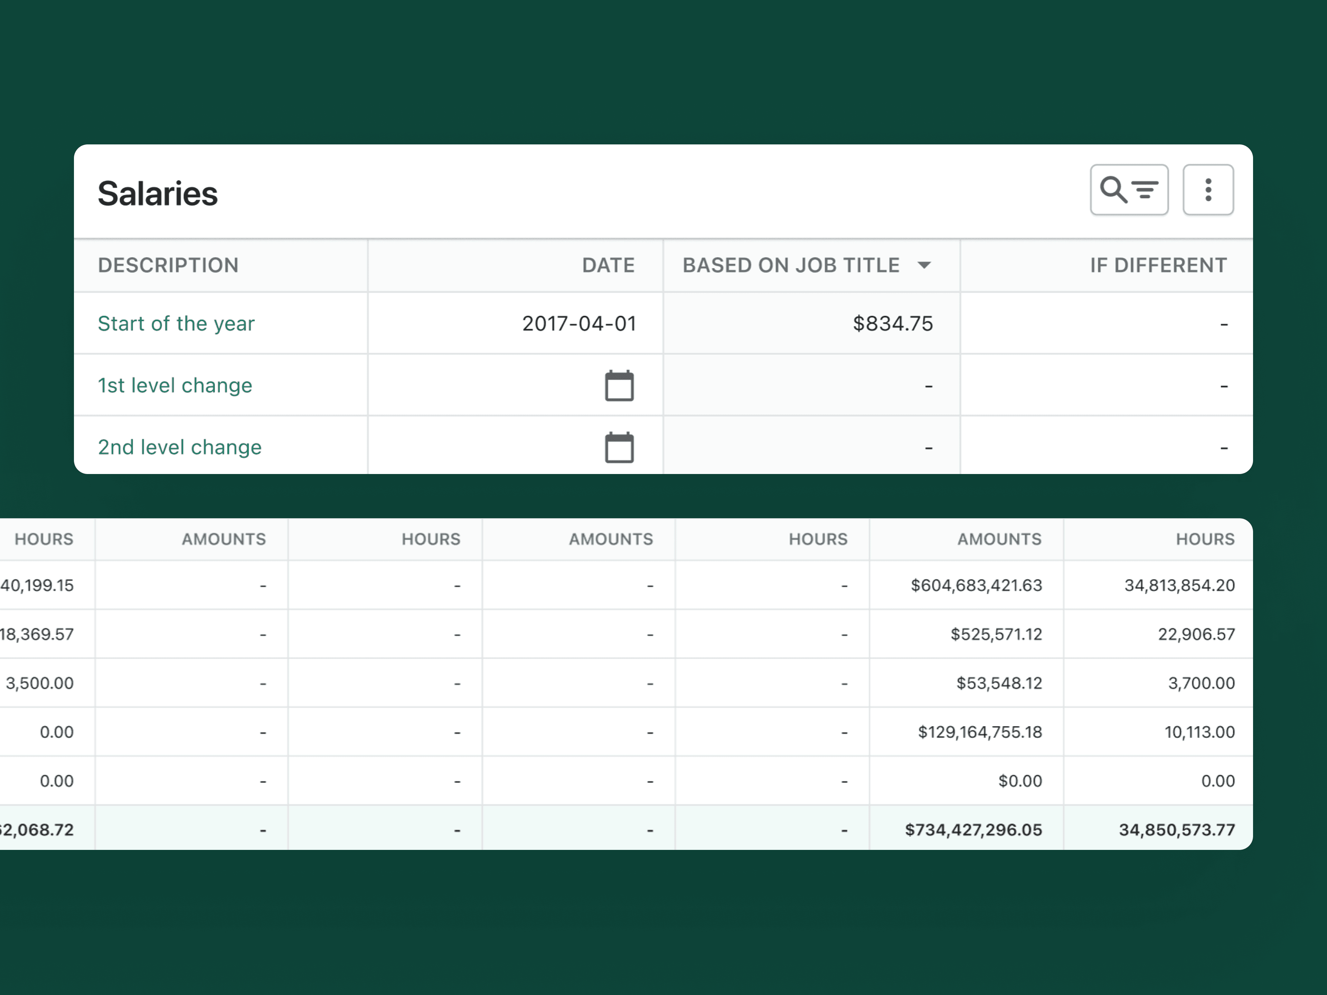Click the total amount $734,427,296.05
Image resolution: width=1327 pixels, height=995 pixels.
(x=973, y=830)
